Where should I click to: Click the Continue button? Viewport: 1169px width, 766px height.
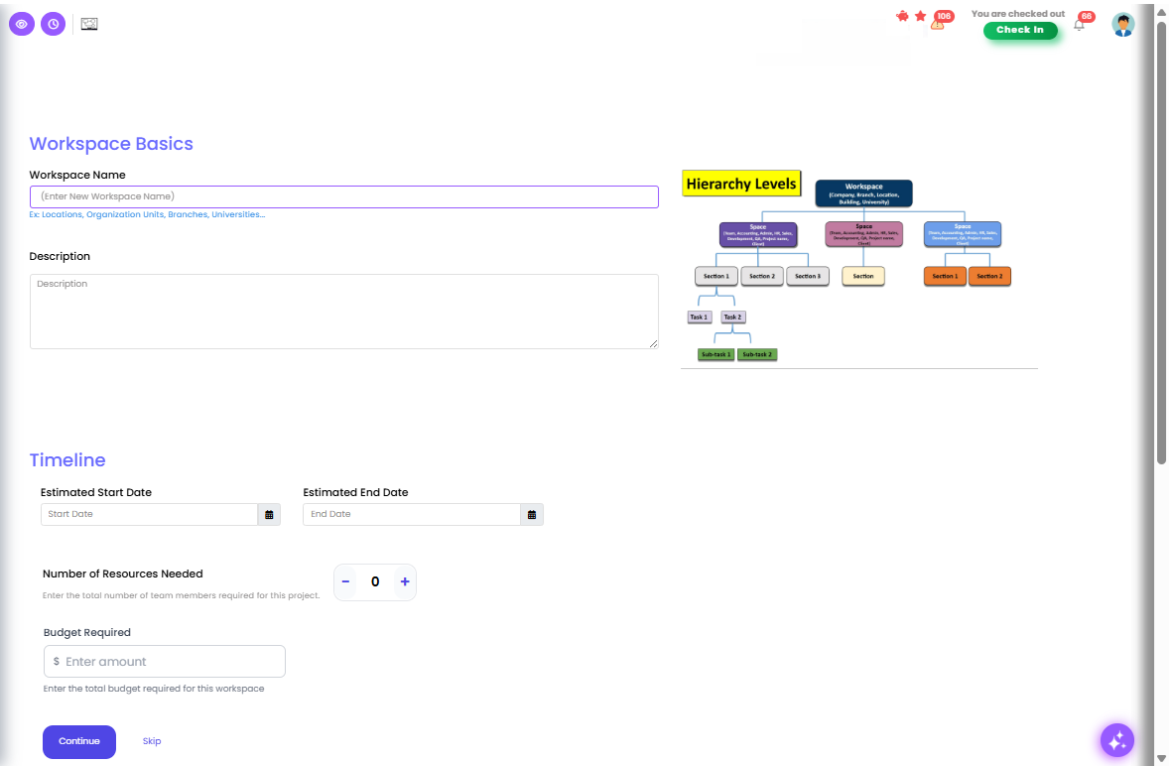point(79,741)
